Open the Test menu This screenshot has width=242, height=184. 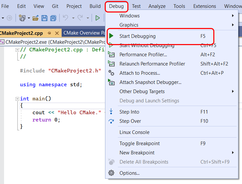(136, 6)
